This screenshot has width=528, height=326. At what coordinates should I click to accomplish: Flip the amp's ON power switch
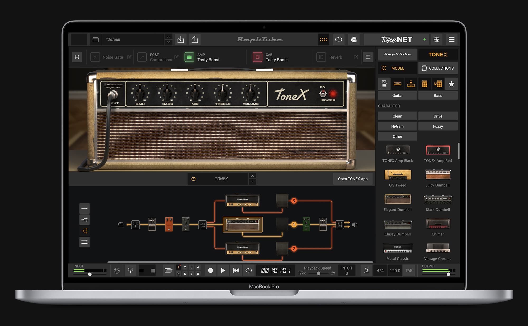click(x=323, y=93)
